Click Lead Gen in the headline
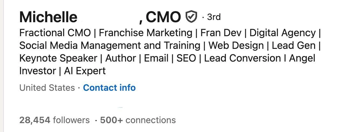The width and height of the screenshot is (354, 132). pyautogui.click(x=293, y=46)
